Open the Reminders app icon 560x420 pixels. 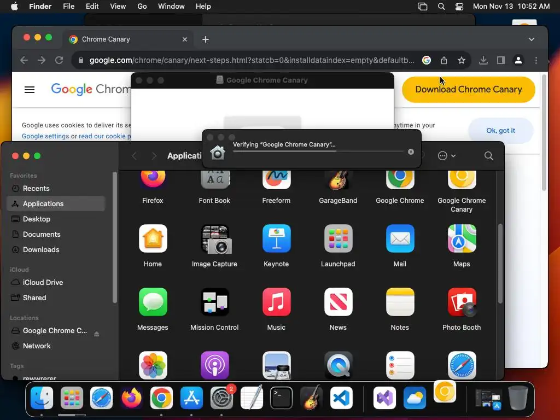coord(400,365)
